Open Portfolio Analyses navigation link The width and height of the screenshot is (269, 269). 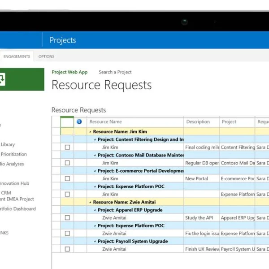[12, 164]
